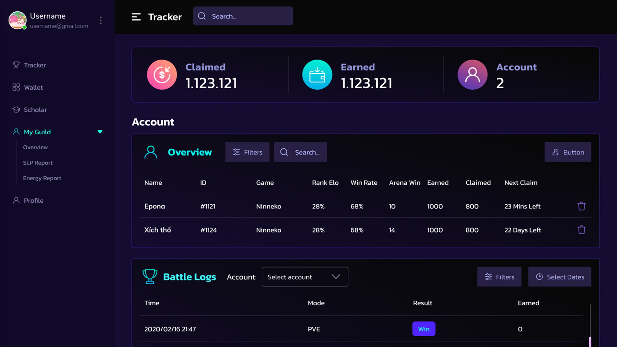617x347 pixels.
Task: Click trash icon for Xích thố row
Action: [581, 230]
